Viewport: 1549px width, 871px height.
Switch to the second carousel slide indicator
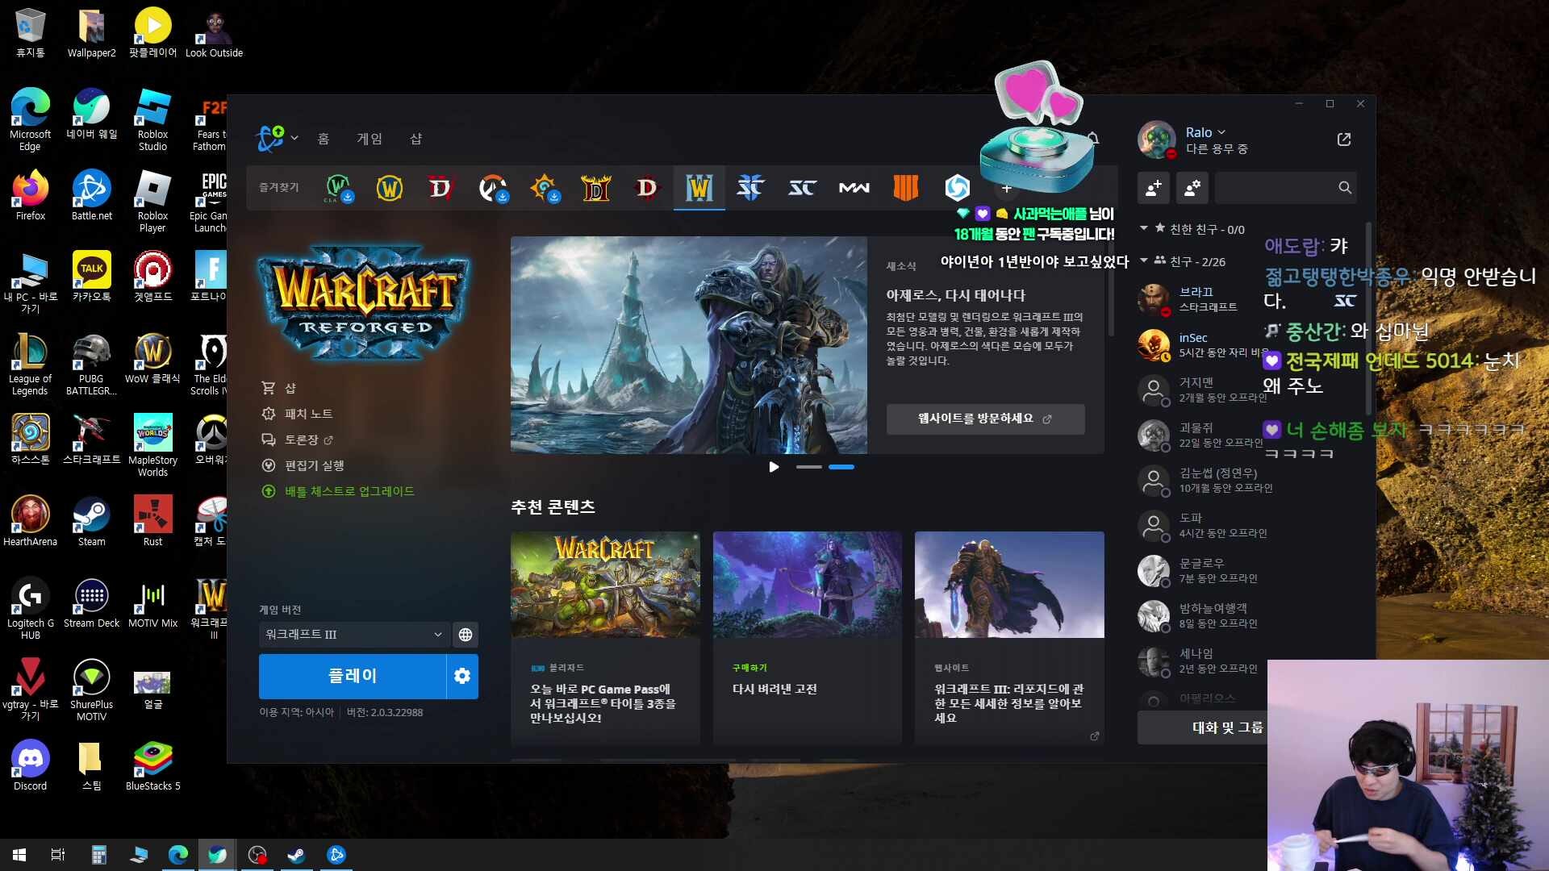pos(841,467)
